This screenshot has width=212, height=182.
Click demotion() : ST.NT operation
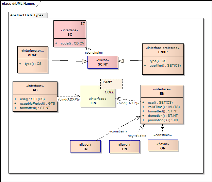(163, 116)
